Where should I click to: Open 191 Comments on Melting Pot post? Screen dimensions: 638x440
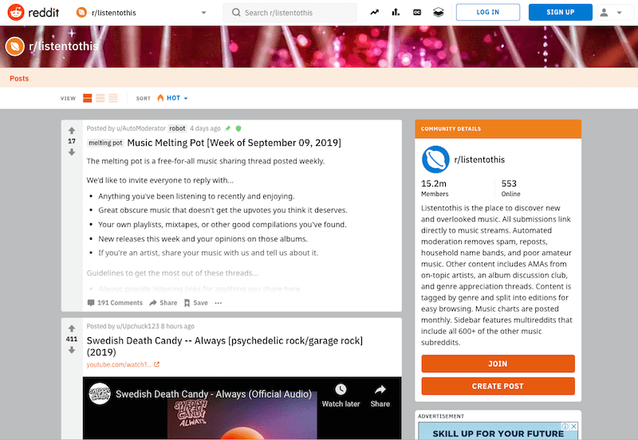tap(115, 303)
